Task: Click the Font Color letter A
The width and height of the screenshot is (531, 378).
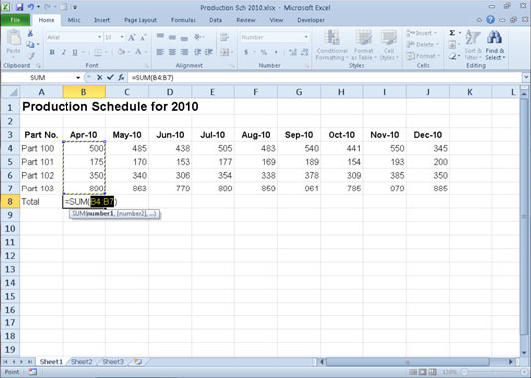Action: coord(138,52)
